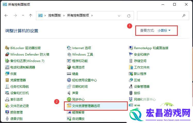Open 设备和打印机 icon
The width and height of the screenshot is (193, 123).
7,93
